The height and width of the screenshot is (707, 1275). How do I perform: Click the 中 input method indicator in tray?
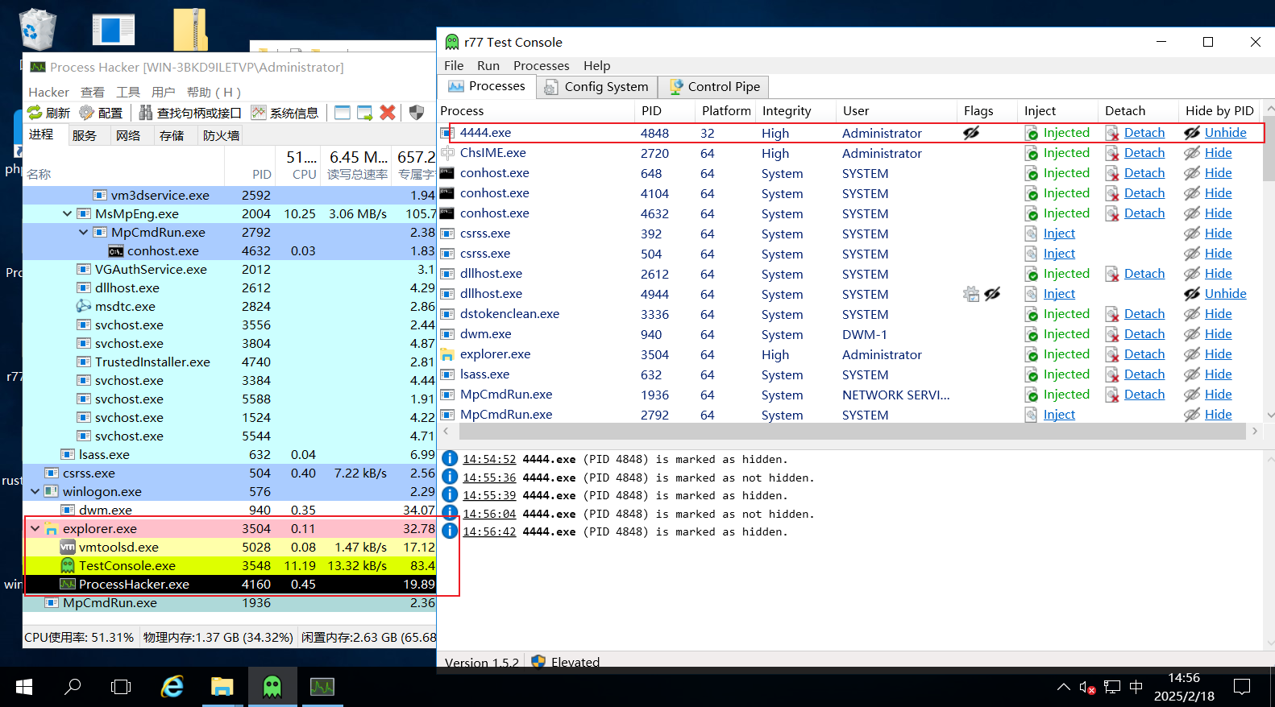point(1136,687)
